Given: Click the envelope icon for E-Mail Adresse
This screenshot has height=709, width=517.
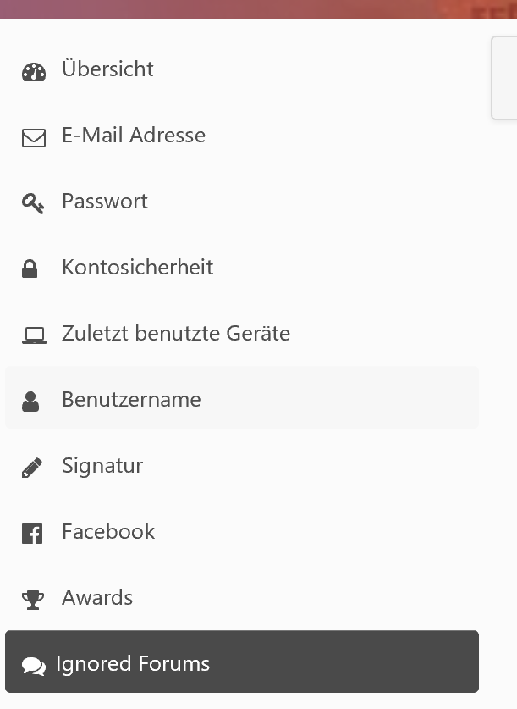Looking at the screenshot, I should 33,137.
